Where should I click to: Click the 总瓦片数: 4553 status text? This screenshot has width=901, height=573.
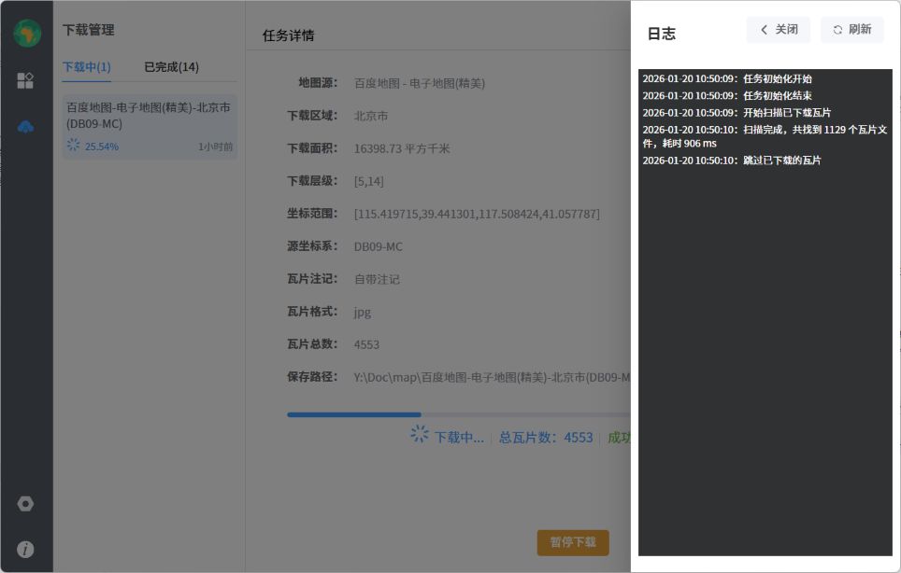point(546,437)
